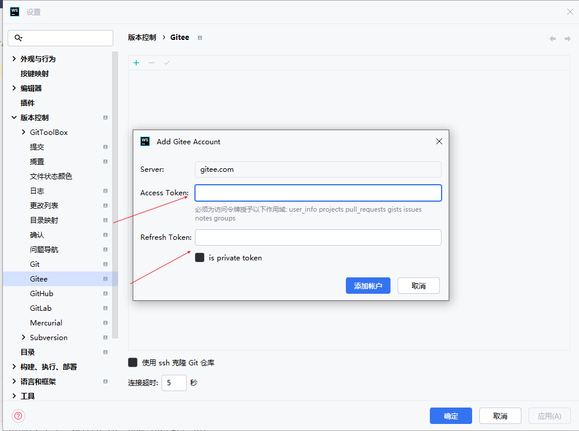Image resolution: width=579 pixels, height=431 pixels.
Task: Click 版本控制 in the breadcrumb
Action: click(x=142, y=38)
